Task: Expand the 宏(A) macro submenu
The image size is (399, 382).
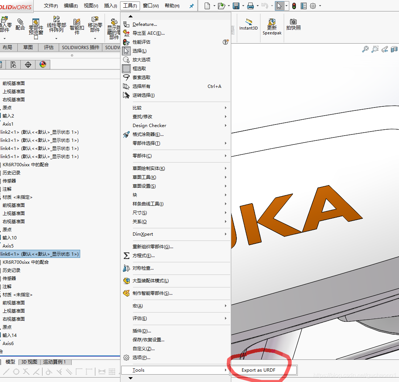Action: coord(175,306)
